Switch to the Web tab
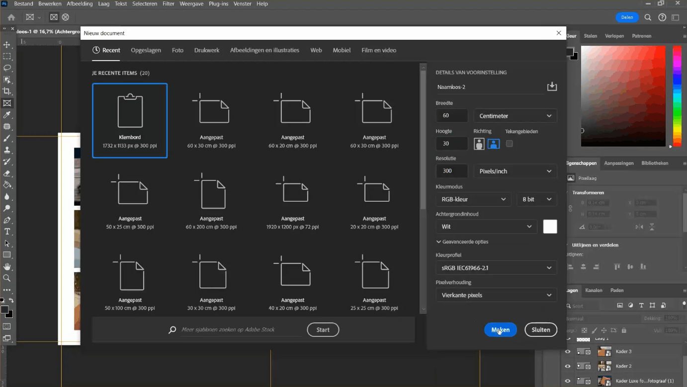The image size is (687, 387). pos(316,50)
